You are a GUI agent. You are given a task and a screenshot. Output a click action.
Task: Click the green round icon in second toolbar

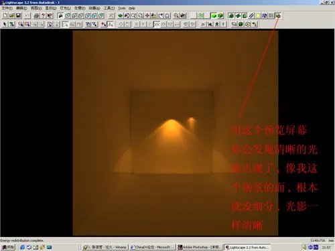pyautogui.click(x=241, y=24)
